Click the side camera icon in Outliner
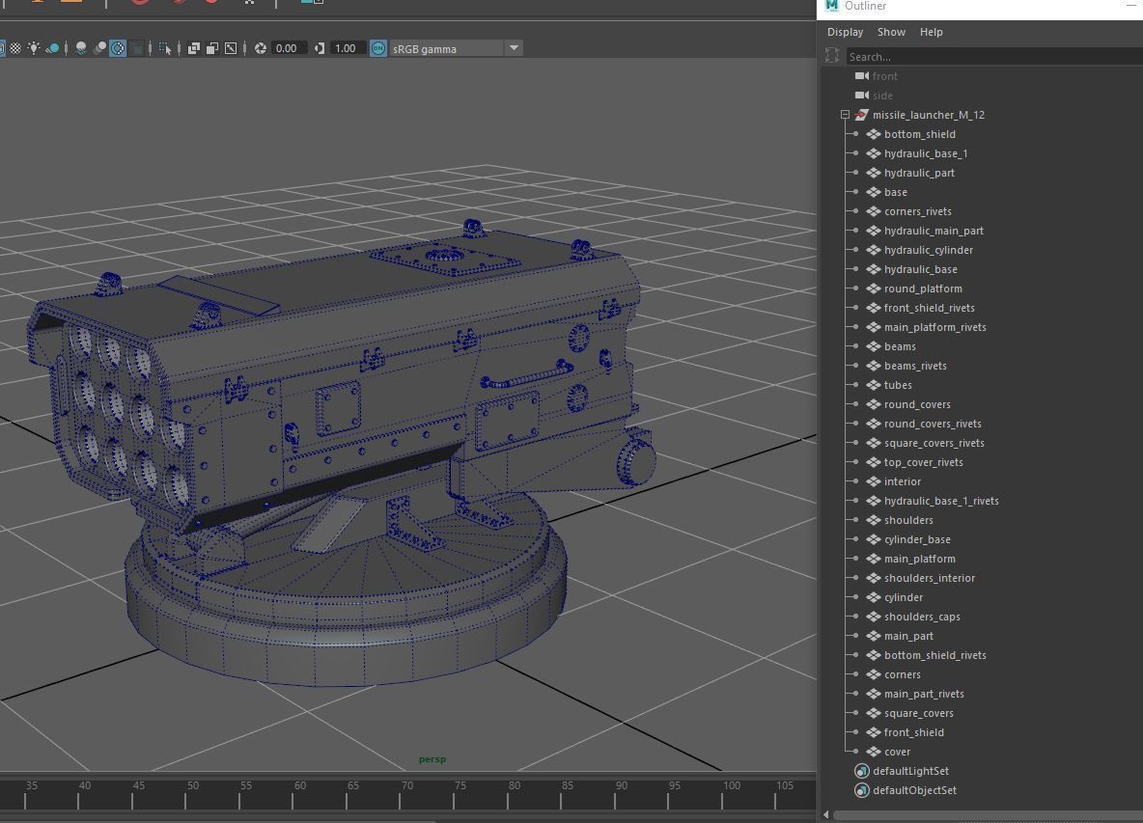The image size is (1143, 823). [x=862, y=96]
